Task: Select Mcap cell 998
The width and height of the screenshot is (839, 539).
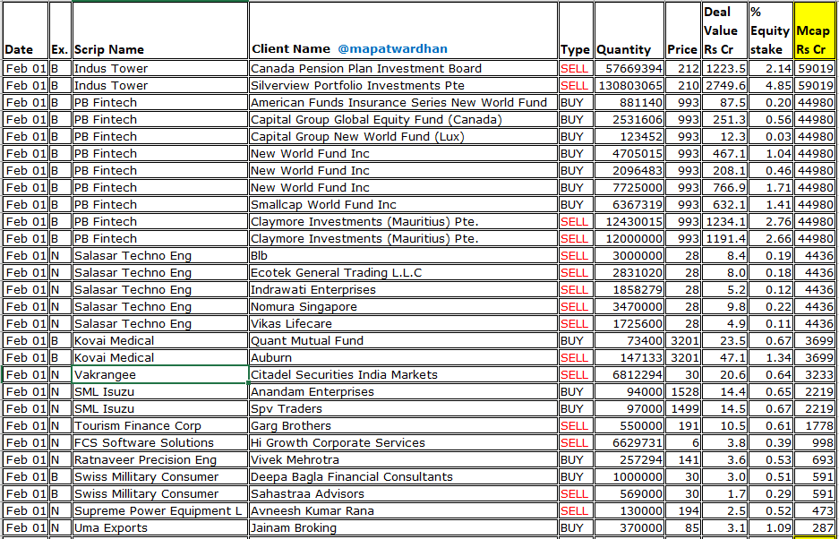Action: (x=815, y=442)
